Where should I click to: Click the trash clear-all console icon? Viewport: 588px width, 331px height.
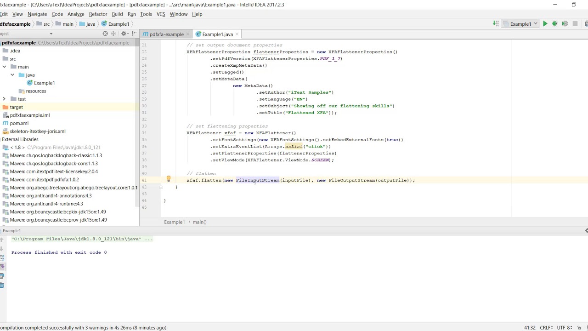[2, 285]
